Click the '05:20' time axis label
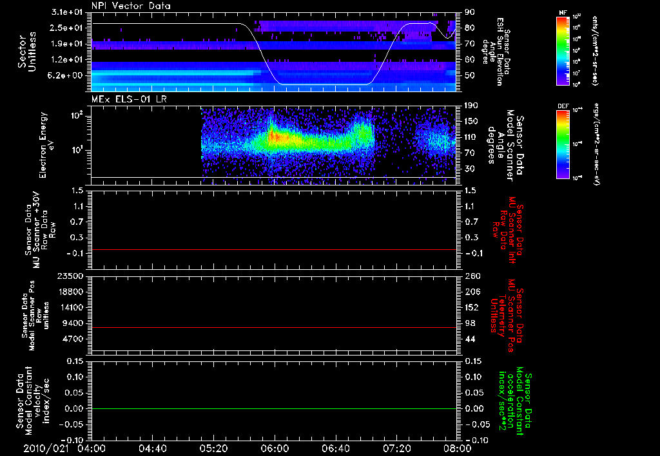This screenshot has width=660, height=456. pyautogui.click(x=213, y=449)
